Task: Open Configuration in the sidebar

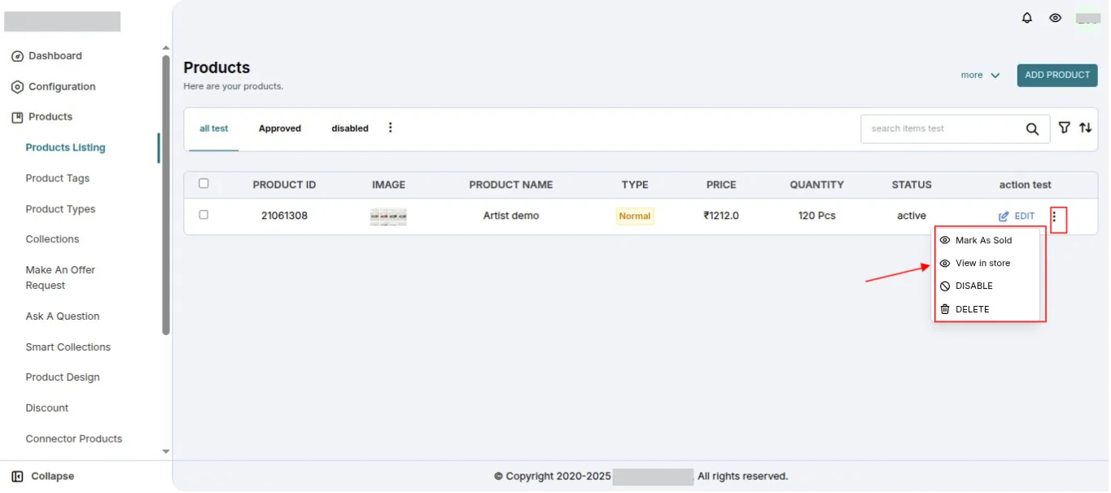Action: (x=62, y=87)
